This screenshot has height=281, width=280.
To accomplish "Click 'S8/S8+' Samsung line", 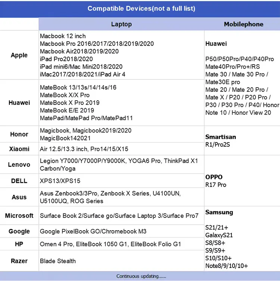I will tap(215, 243).
